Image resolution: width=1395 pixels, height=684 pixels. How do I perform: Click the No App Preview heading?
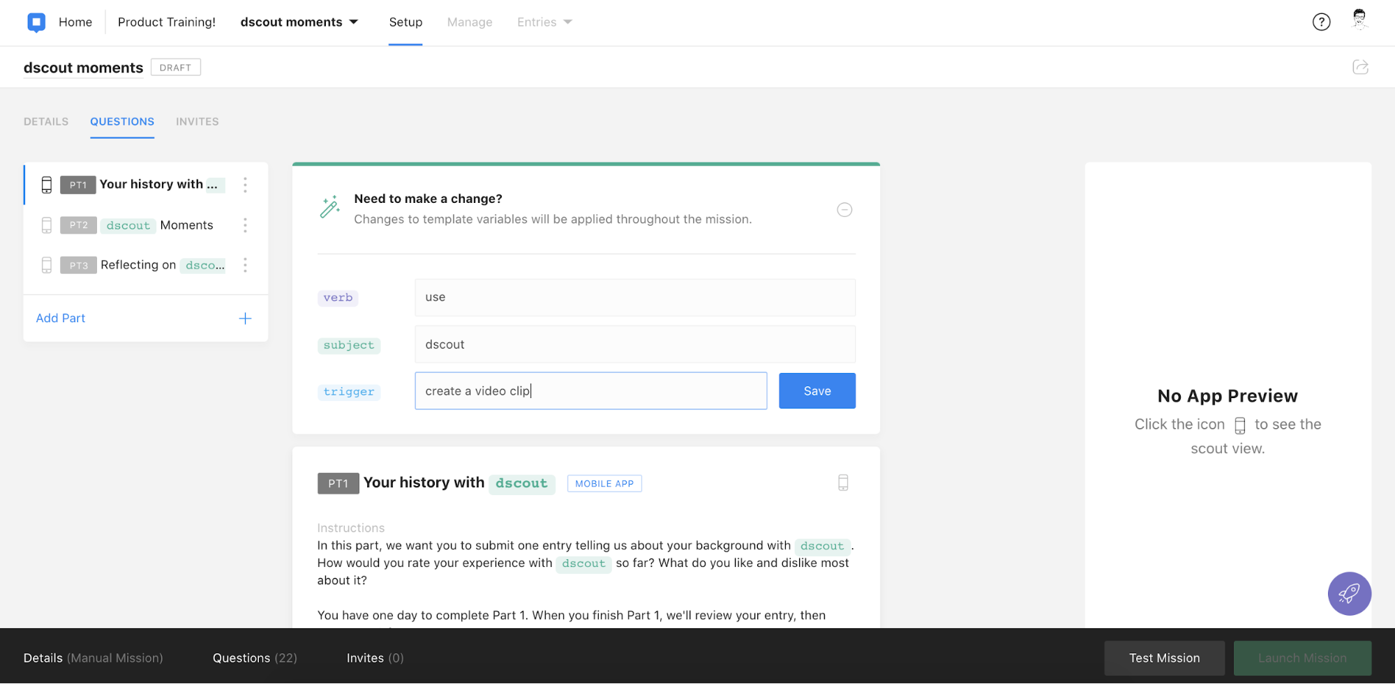click(x=1228, y=396)
